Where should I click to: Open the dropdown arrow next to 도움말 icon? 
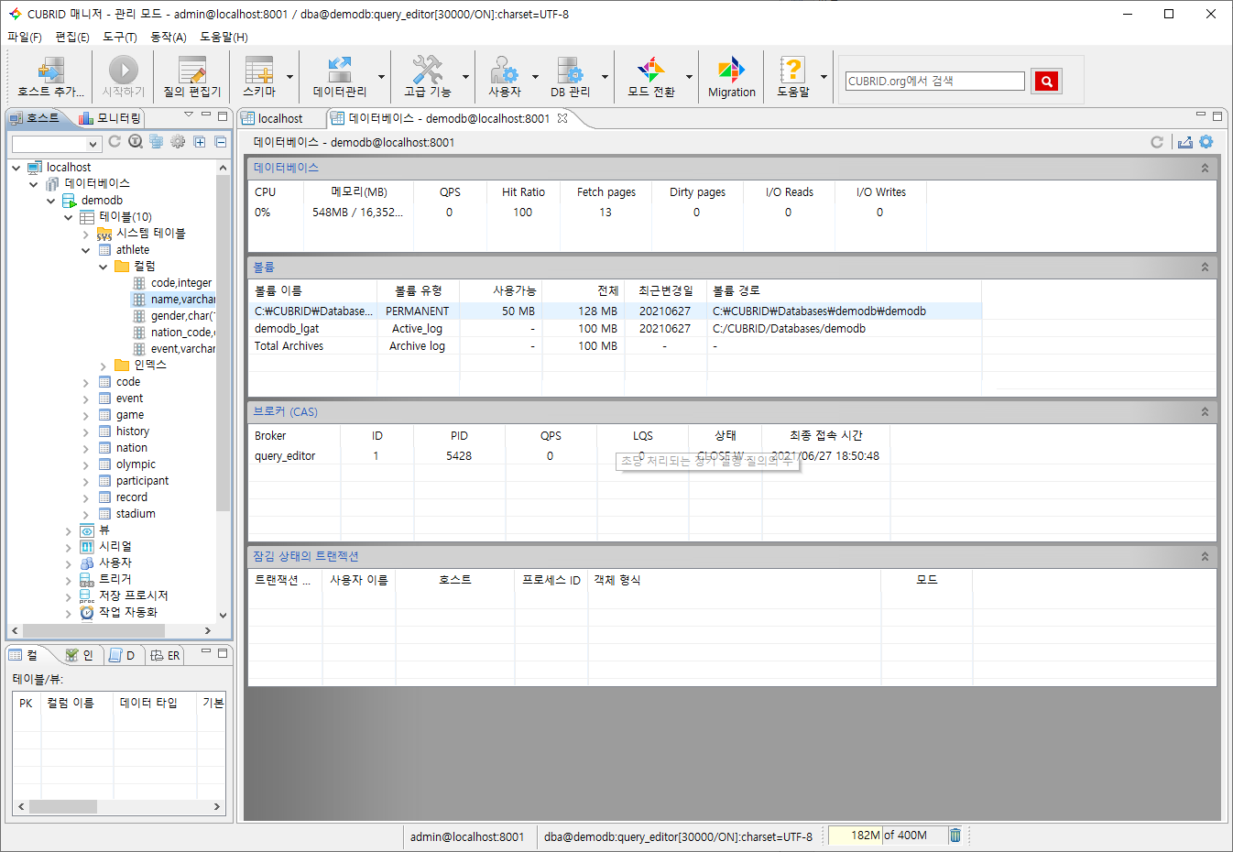pos(824,77)
